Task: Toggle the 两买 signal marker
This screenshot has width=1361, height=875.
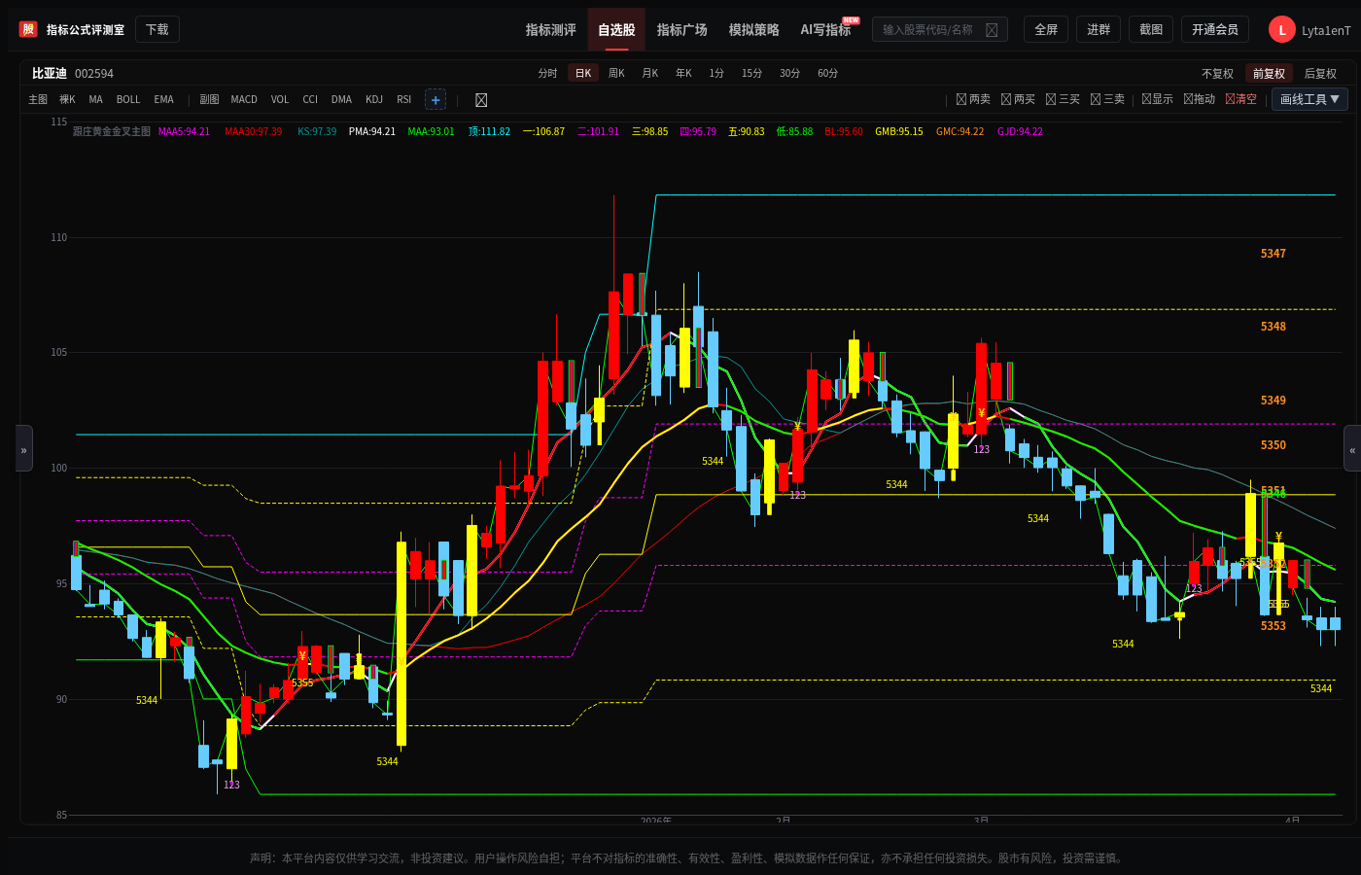Action: [1018, 99]
